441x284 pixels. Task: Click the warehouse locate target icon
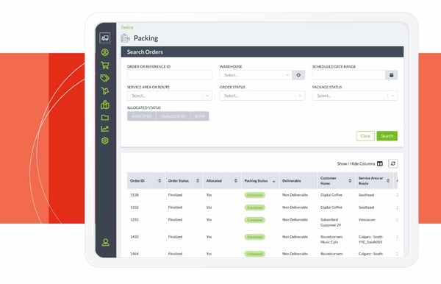click(x=298, y=75)
